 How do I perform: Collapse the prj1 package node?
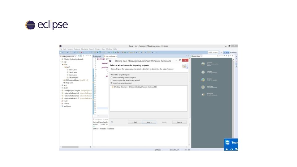click(x=64, y=67)
